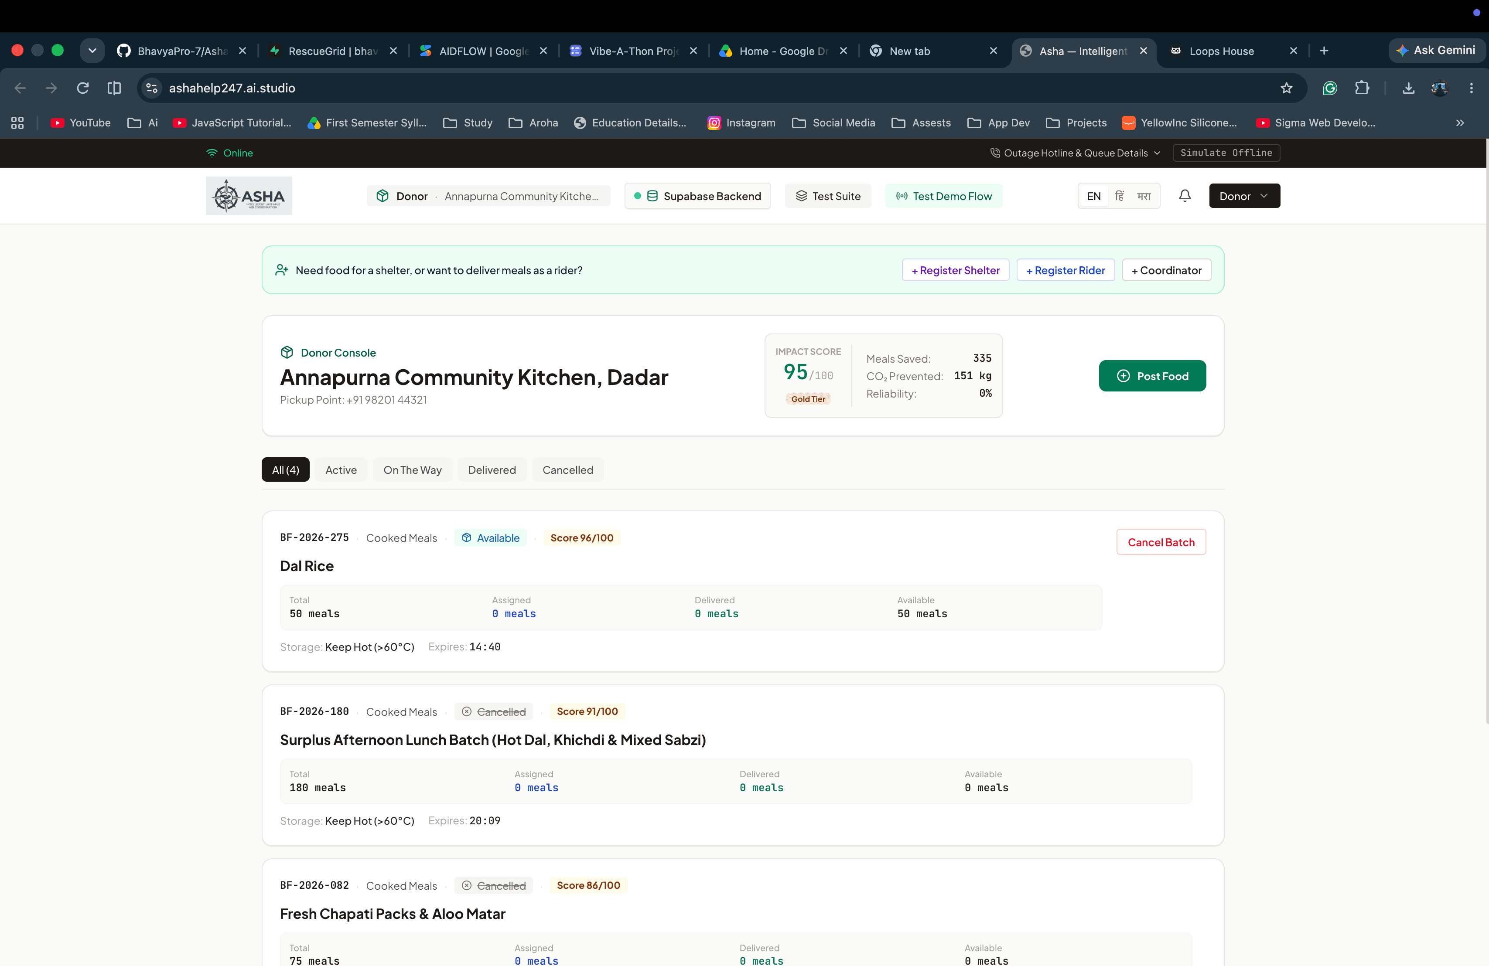Screen dimensions: 1489x966
Task: Open the Instagram bookmark
Action: pyautogui.click(x=741, y=122)
